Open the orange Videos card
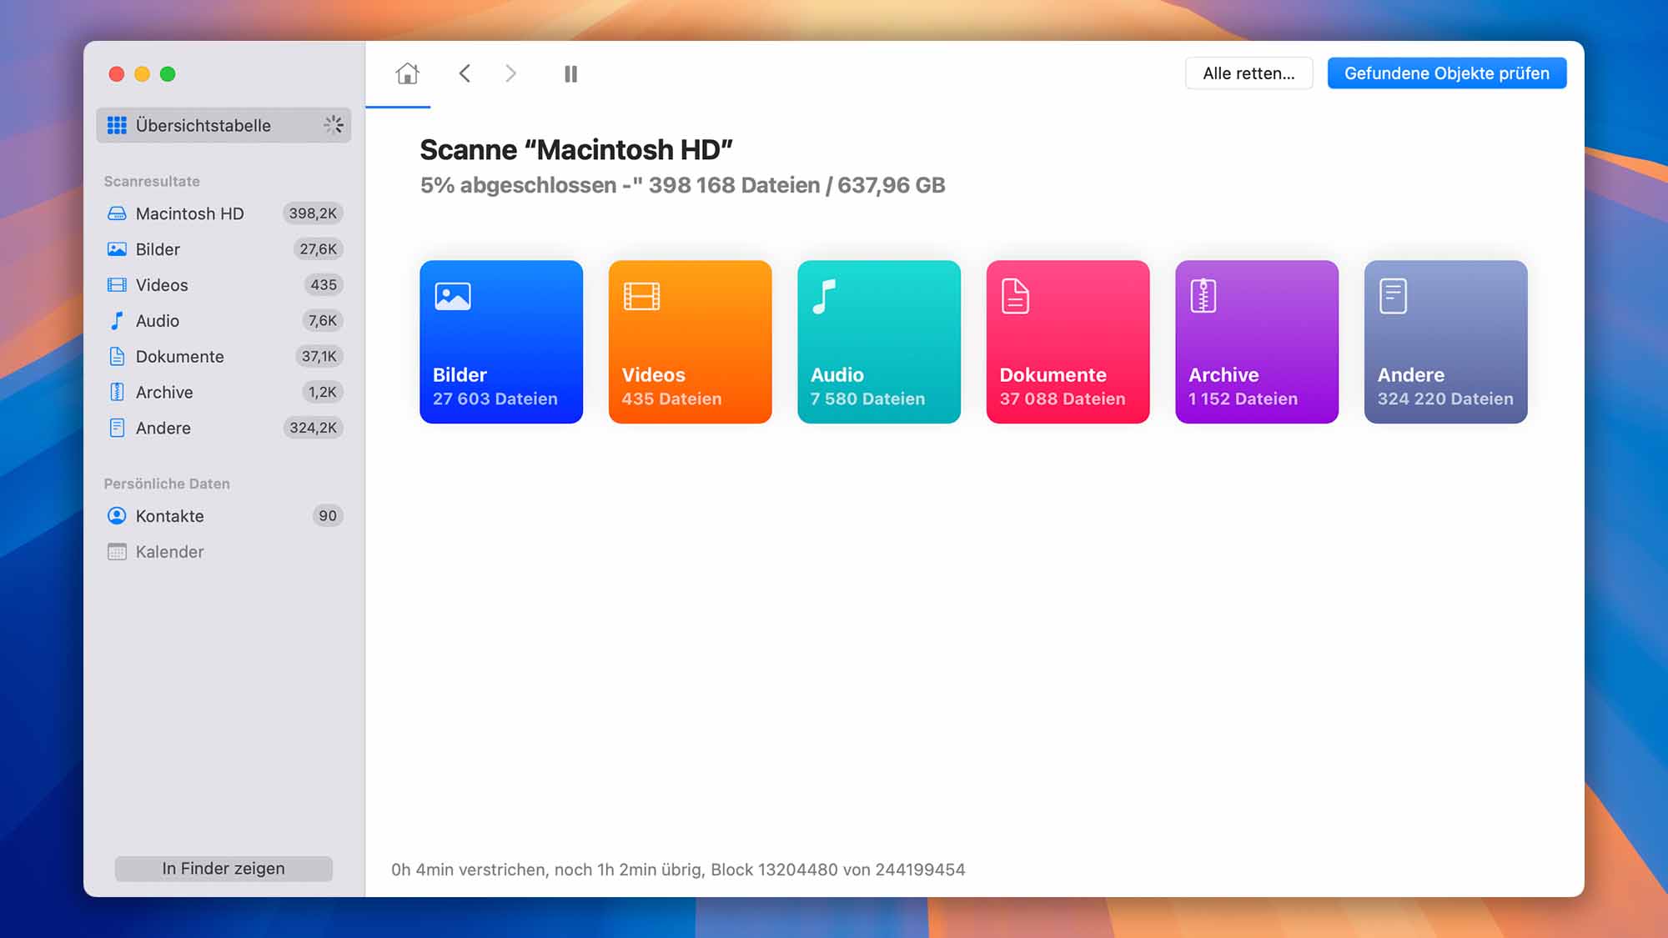 coord(690,342)
